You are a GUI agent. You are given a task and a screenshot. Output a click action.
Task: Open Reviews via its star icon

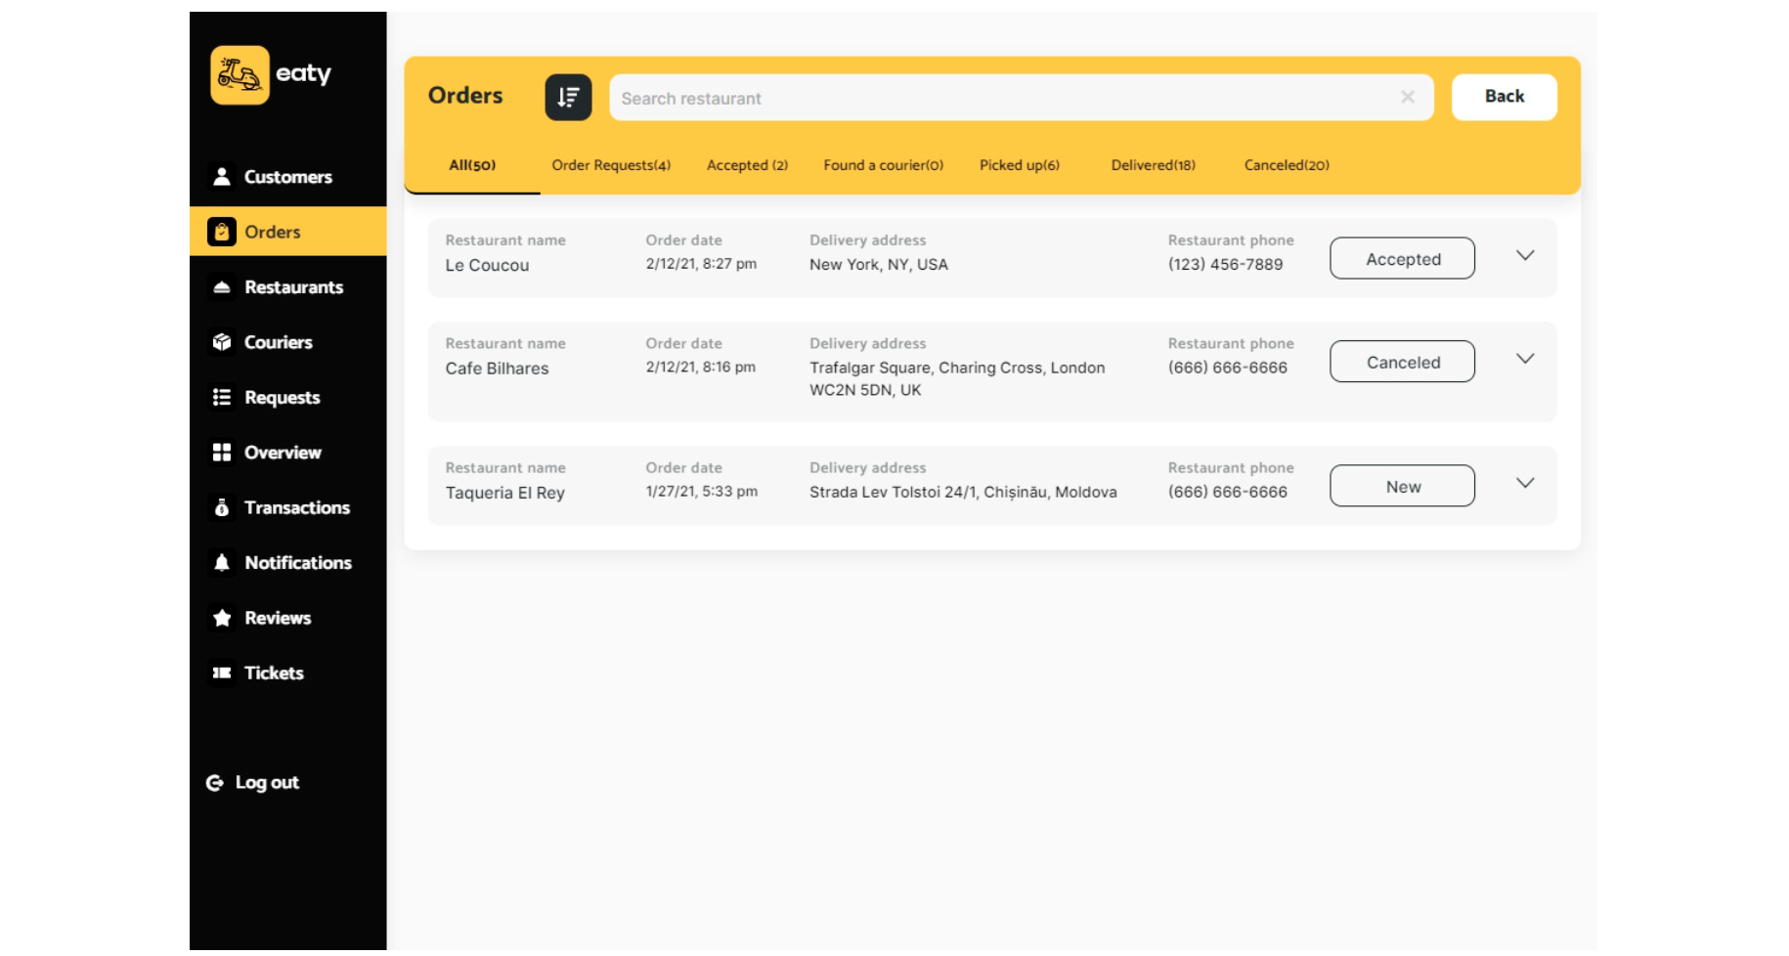tap(222, 618)
